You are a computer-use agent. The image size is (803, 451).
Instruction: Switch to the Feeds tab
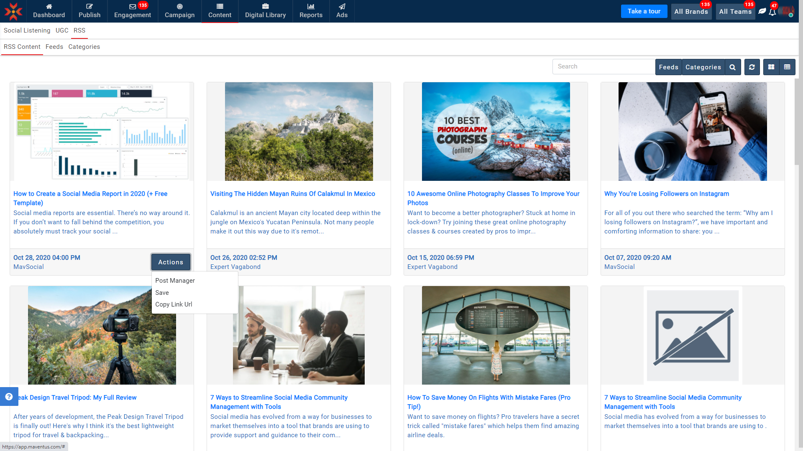[54, 47]
